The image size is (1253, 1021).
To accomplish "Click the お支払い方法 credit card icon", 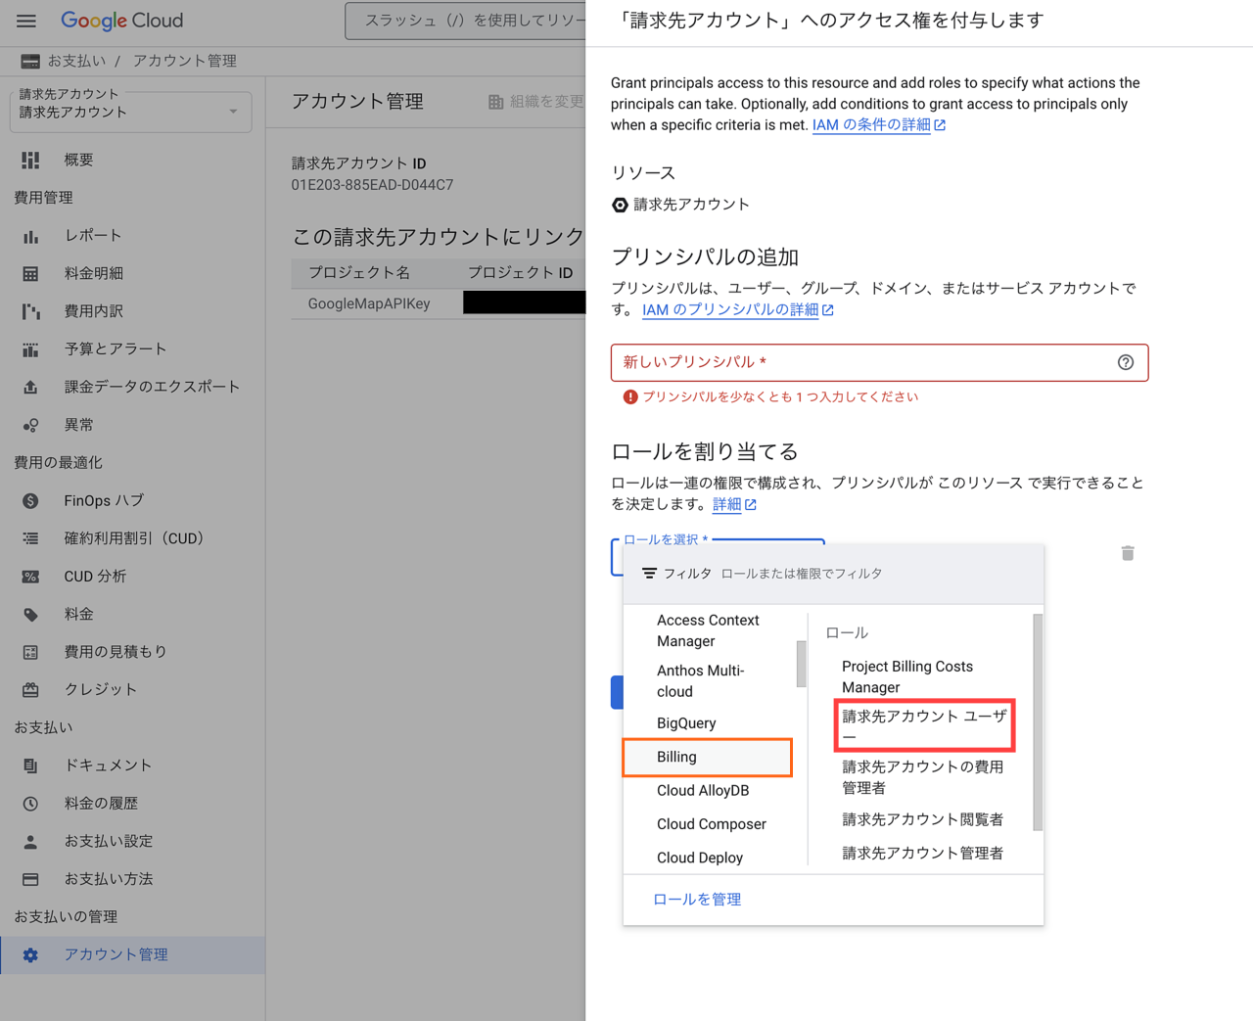I will (30, 879).
